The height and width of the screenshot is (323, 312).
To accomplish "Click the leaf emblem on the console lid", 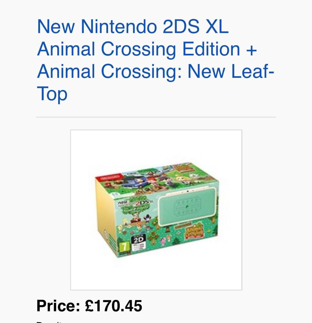I will [x=187, y=206].
